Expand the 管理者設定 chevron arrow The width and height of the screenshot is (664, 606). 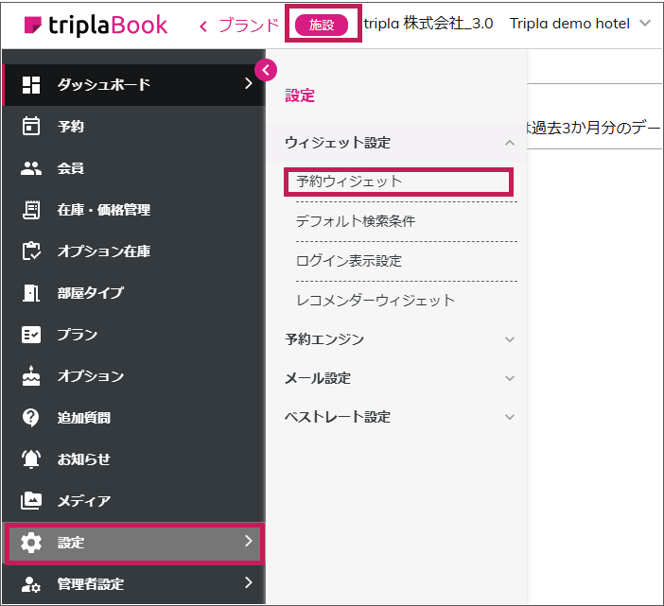click(x=249, y=582)
